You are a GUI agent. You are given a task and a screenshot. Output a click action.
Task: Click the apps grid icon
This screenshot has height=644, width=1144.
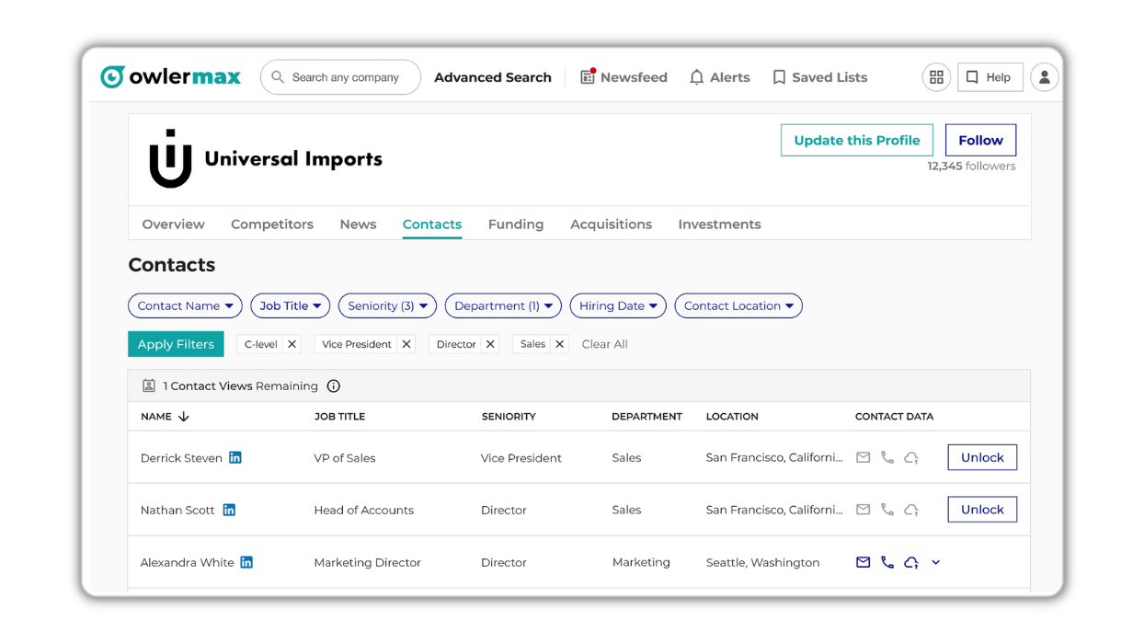pyautogui.click(x=936, y=77)
